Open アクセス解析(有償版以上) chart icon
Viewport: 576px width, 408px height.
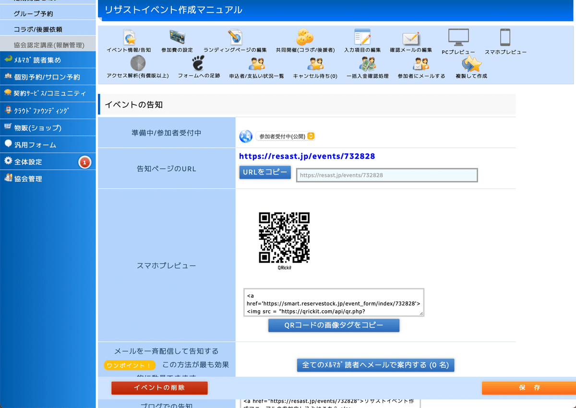click(x=138, y=63)
